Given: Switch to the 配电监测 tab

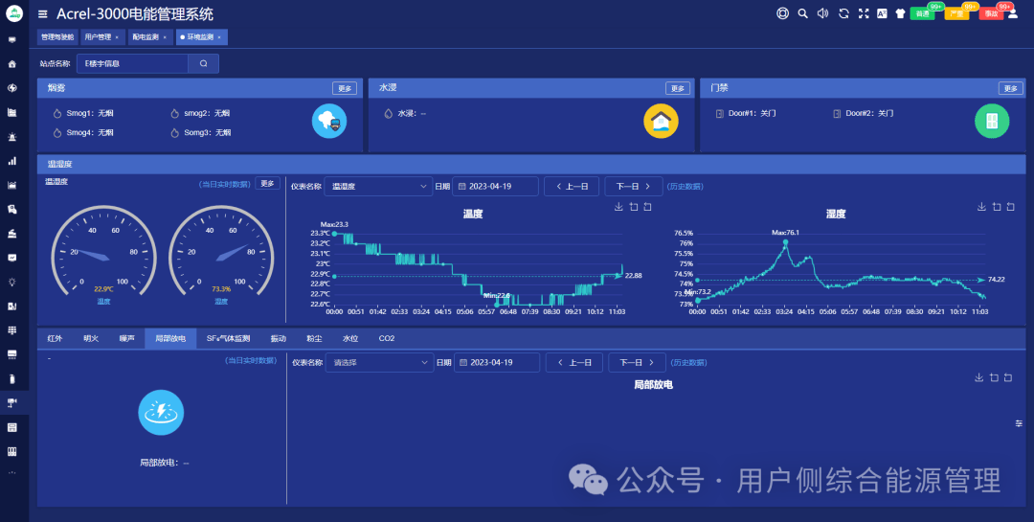Looking at the screenshot, I should [149, 37].
